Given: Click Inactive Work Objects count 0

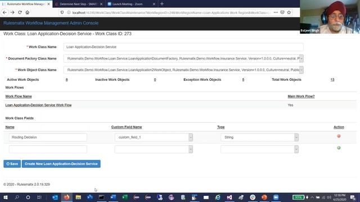Looking at the screenshot, I should 155,80.
